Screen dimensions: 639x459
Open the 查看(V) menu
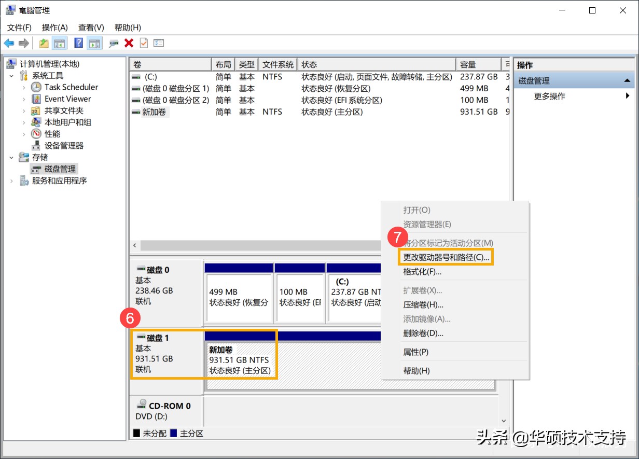(x=90, y=27)
